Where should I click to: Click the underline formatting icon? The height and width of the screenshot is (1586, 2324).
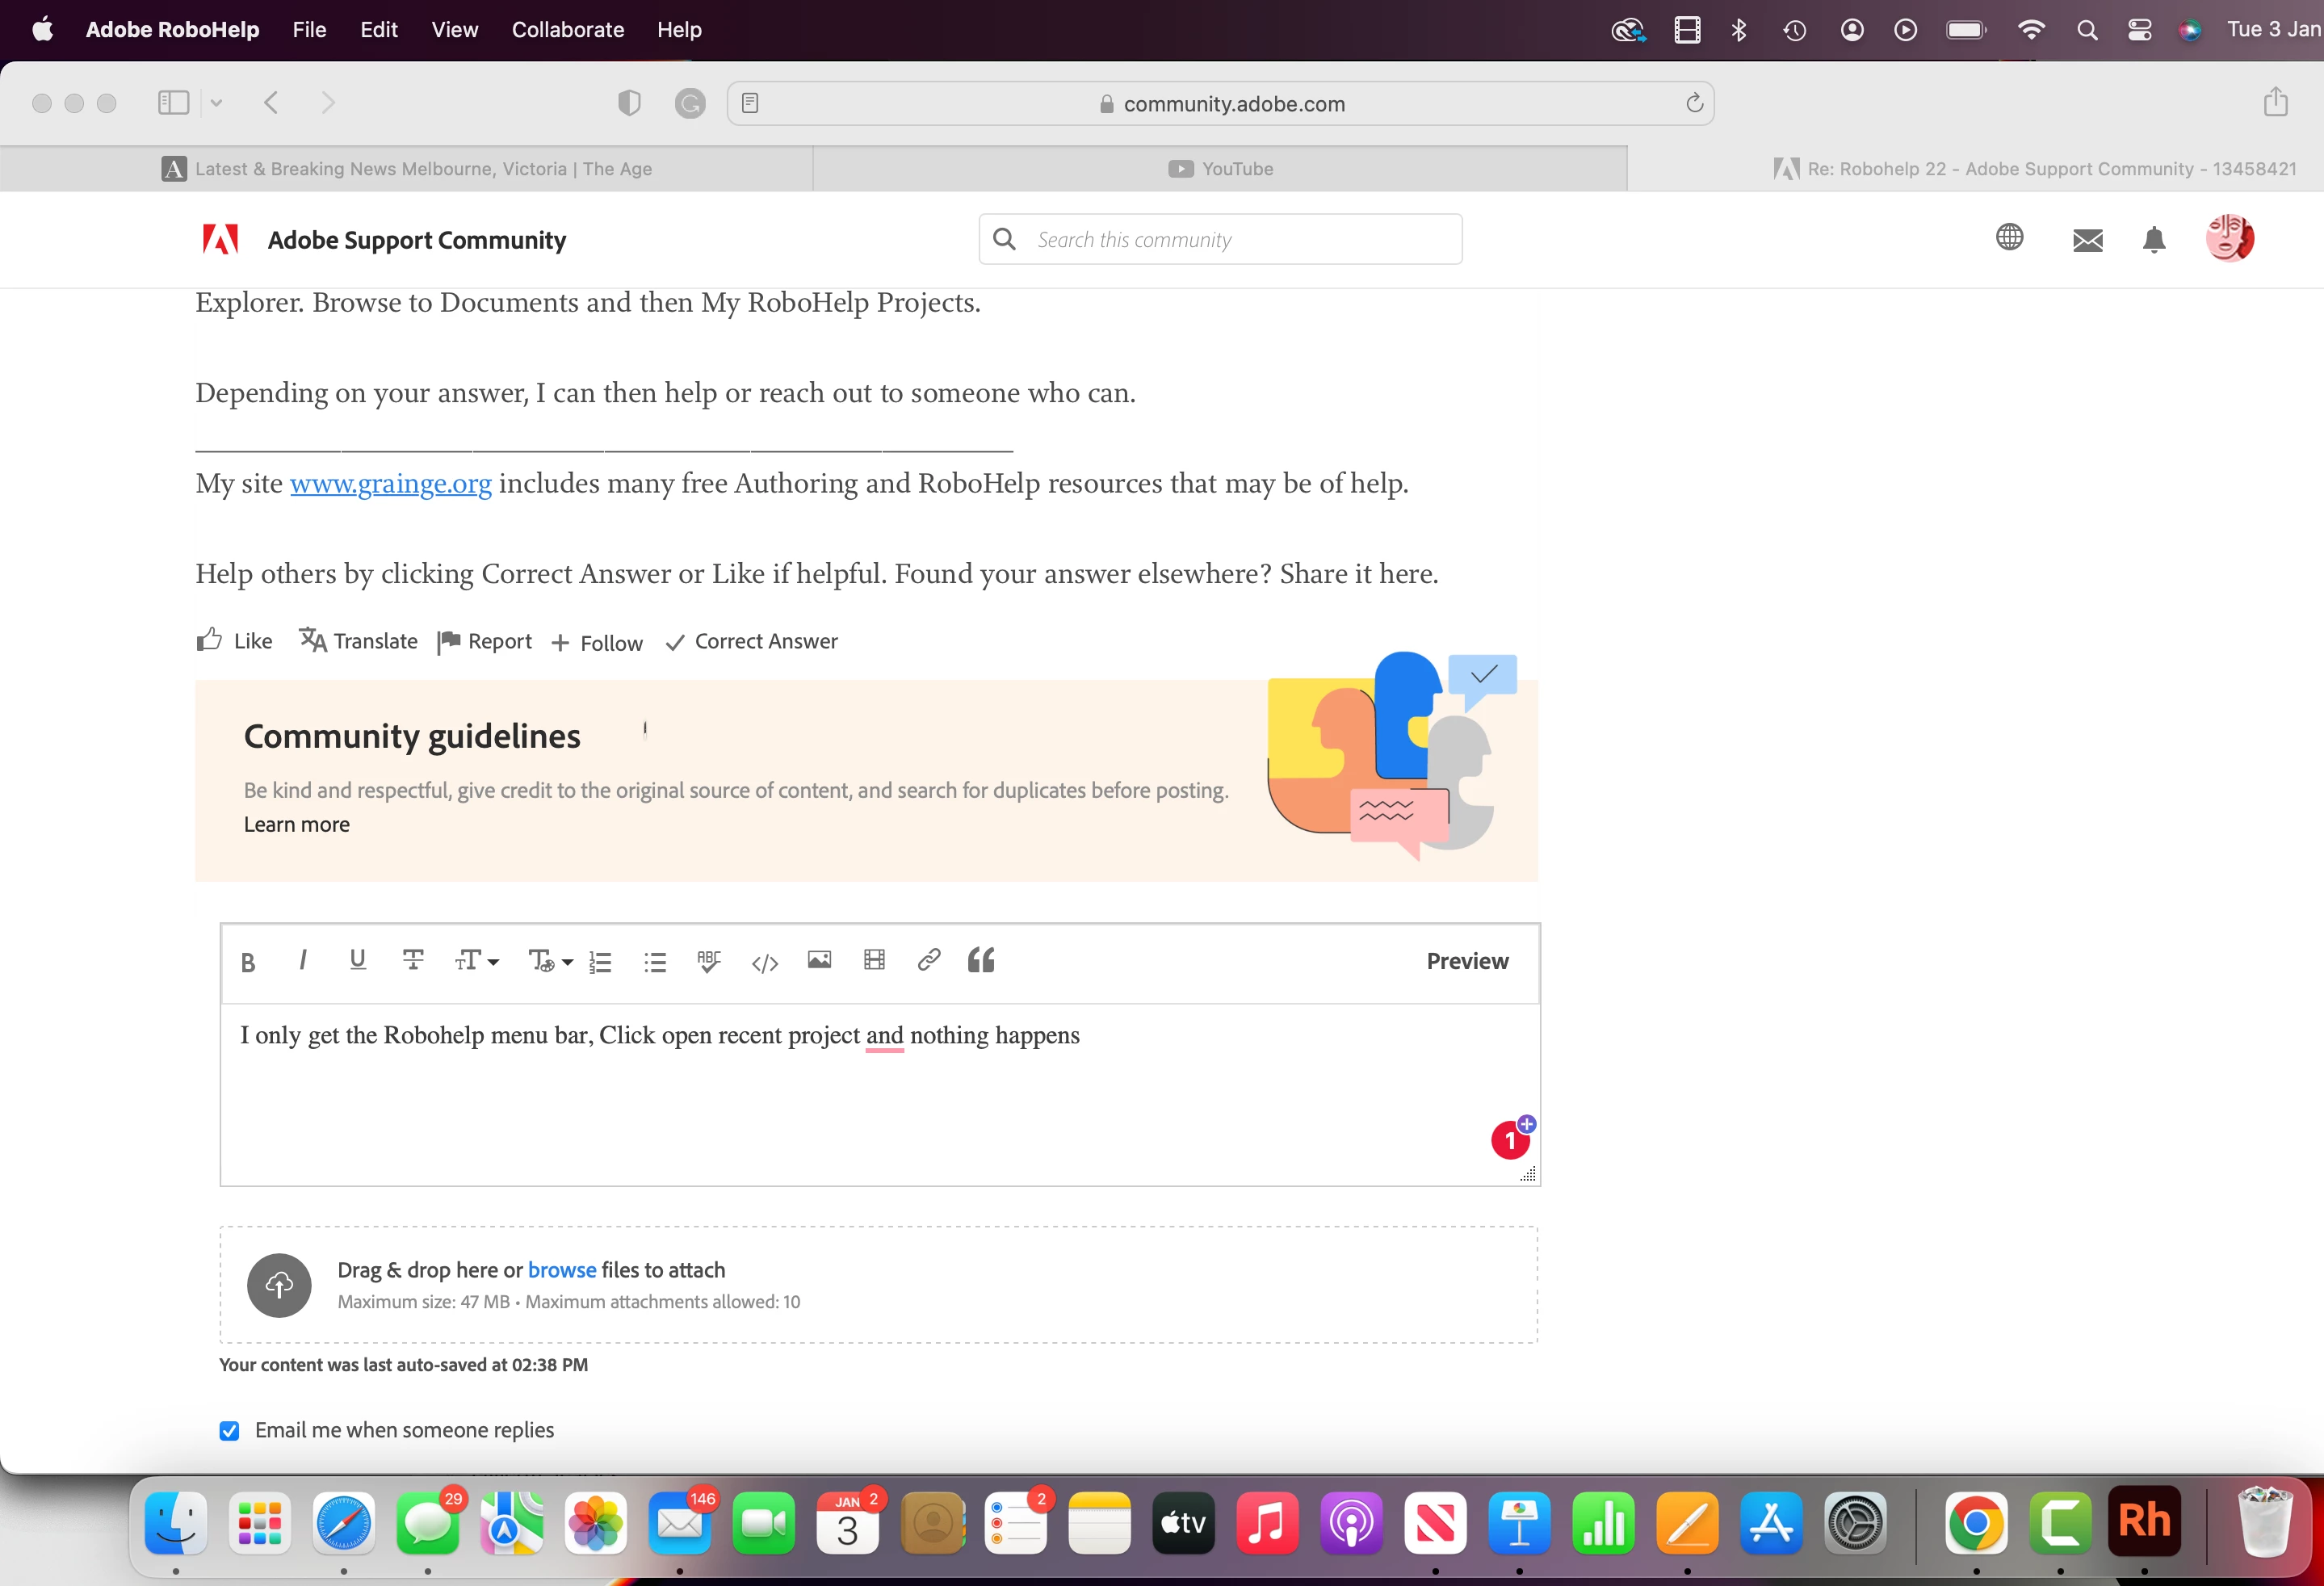point(357,960)
